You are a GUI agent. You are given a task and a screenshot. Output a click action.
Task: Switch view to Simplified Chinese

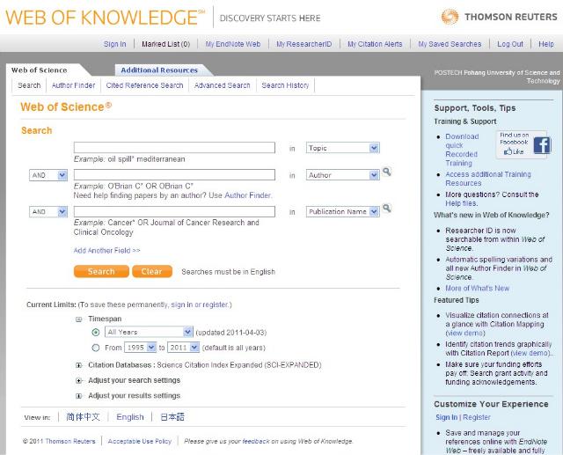click(83, 417)
